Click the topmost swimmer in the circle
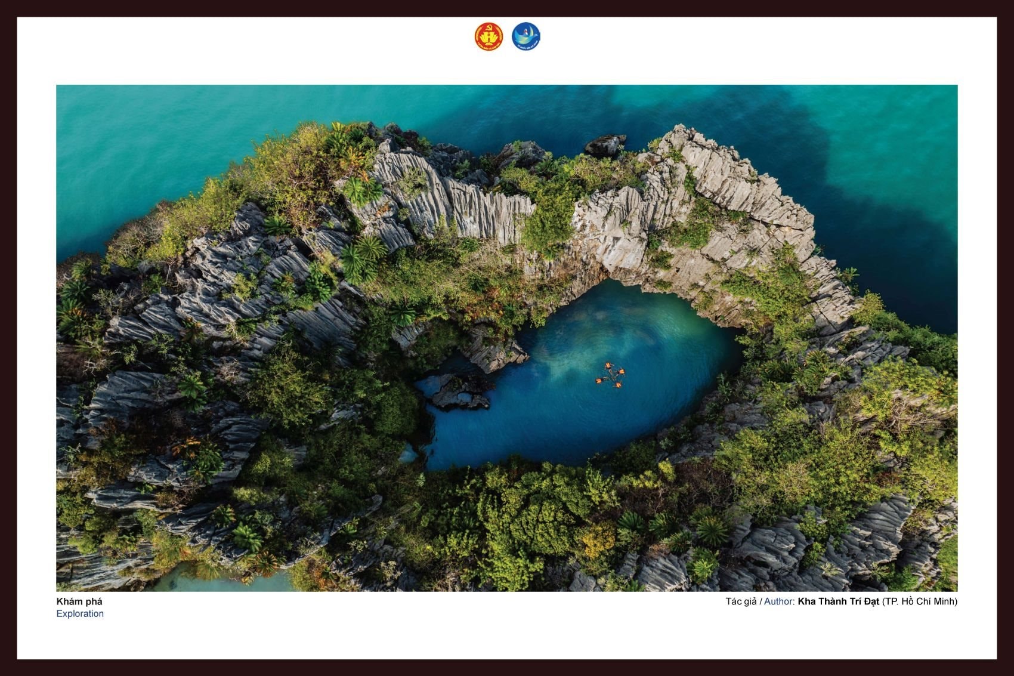The height and width of the screenshot is (676, 1014). point(608,365)
